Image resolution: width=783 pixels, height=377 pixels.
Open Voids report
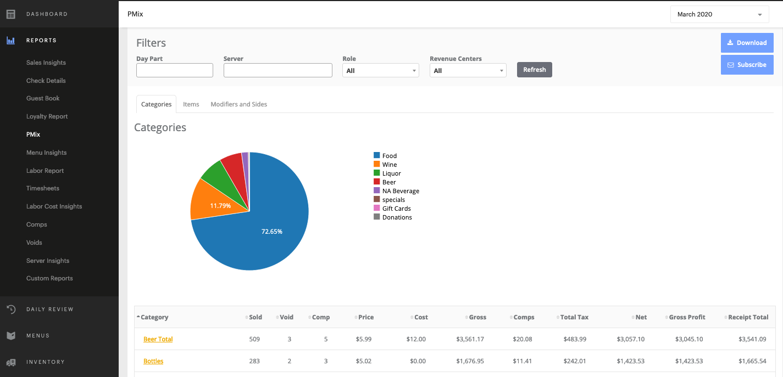coord(34,243)
